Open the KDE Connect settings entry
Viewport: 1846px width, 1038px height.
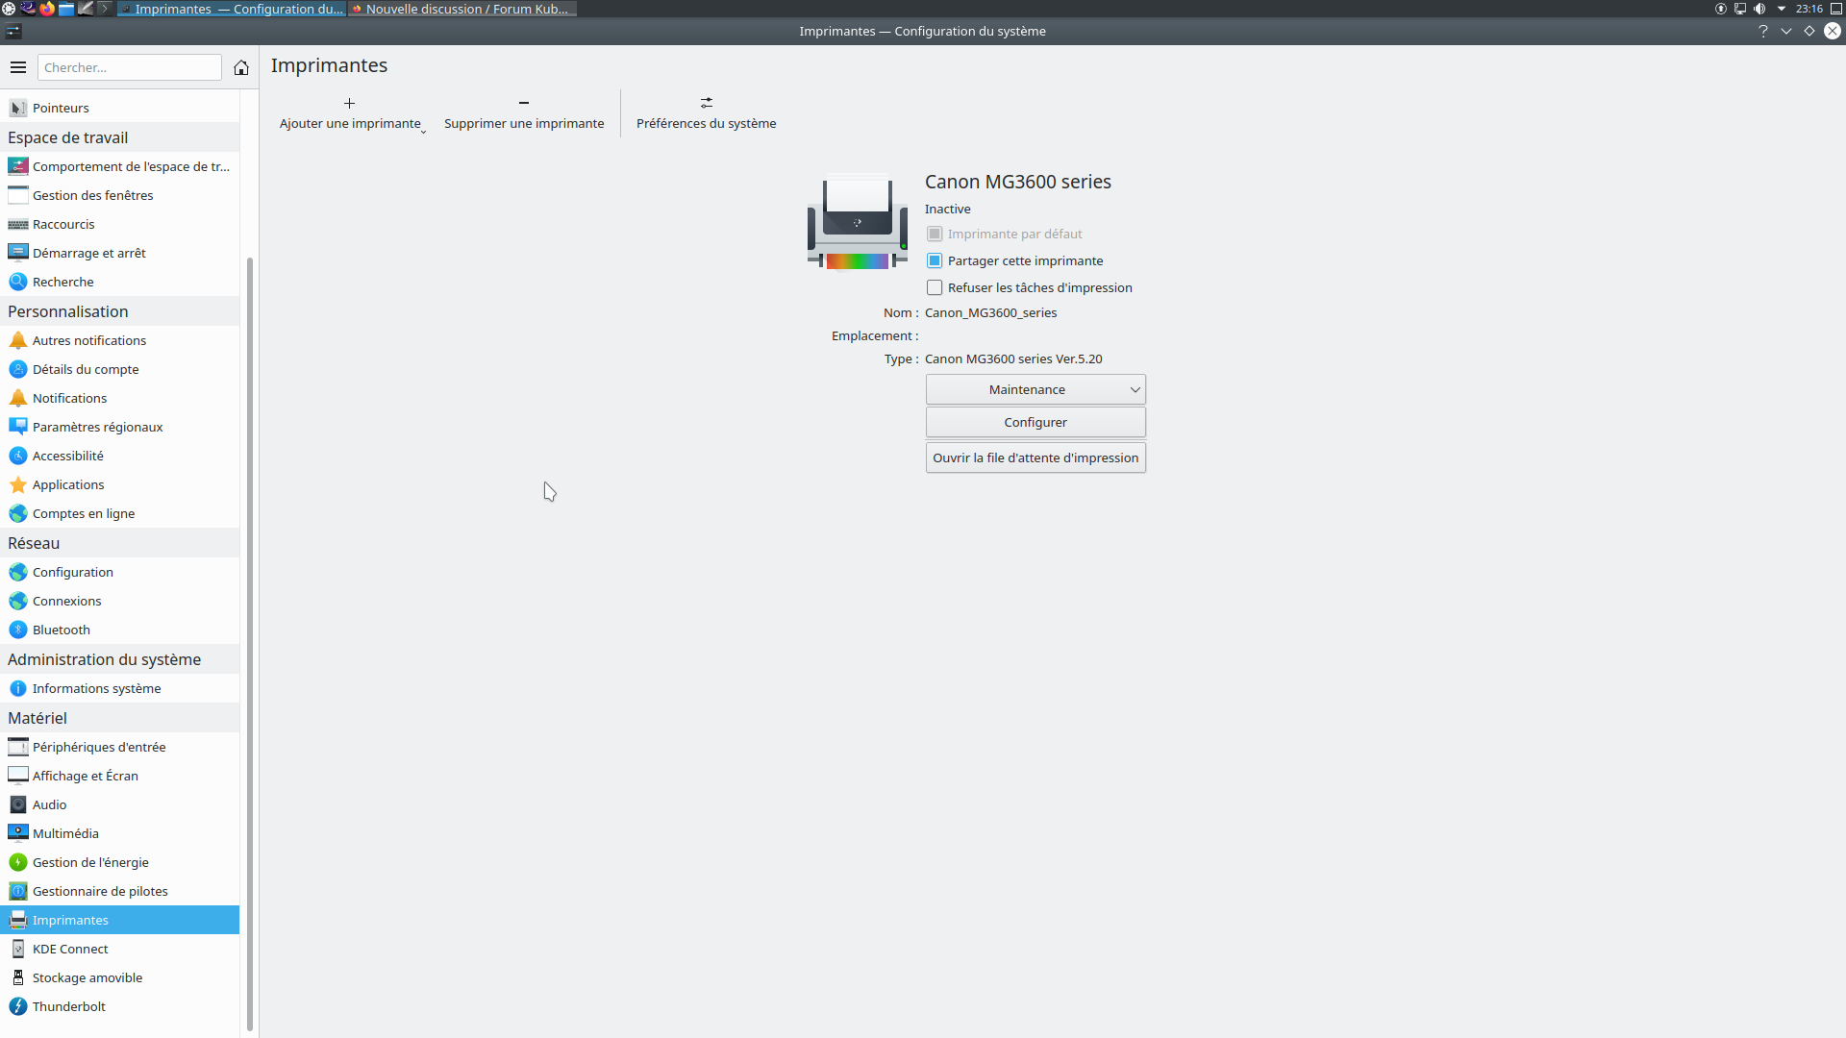coord(70,949)
